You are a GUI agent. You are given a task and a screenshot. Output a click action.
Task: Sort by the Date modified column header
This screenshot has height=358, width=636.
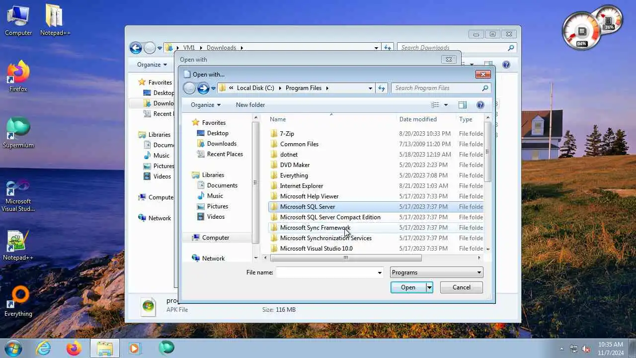tap(426, 119)
